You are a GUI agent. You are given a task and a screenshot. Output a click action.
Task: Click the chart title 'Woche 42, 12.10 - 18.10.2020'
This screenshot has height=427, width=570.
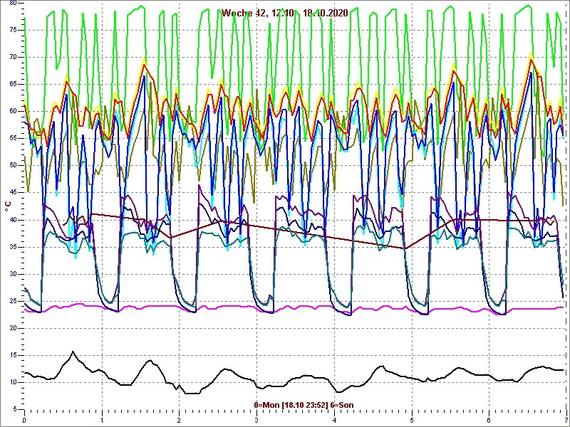[x=284, y=13]
